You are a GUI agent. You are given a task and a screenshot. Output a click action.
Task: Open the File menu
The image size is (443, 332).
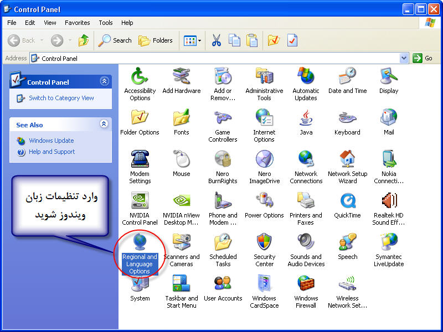pos(12,23)
